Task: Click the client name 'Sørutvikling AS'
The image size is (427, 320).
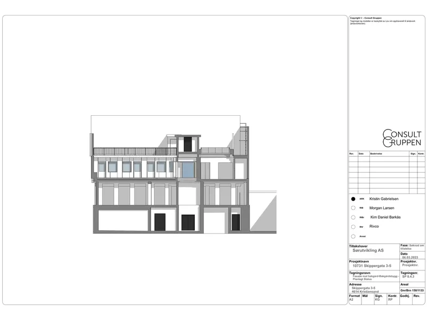Action: tap(368, 250)
